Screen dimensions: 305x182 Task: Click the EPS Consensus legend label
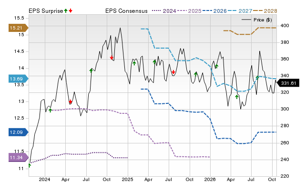point(126,11)
